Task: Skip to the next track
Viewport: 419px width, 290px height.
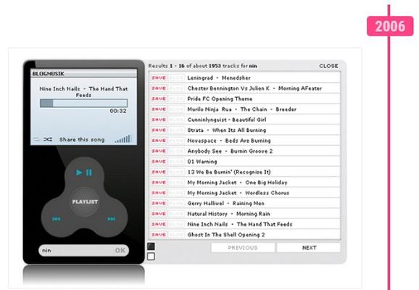Action: (x=112, y=219)
